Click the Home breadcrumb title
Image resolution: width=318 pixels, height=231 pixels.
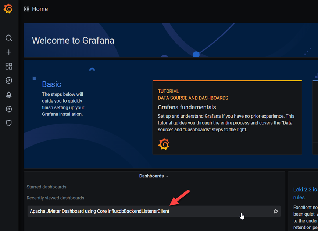pyautogui.click(x=40, y=9)
